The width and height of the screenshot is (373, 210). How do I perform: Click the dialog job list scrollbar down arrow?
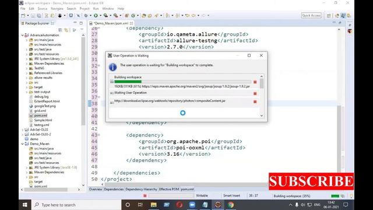coord(262,116)
